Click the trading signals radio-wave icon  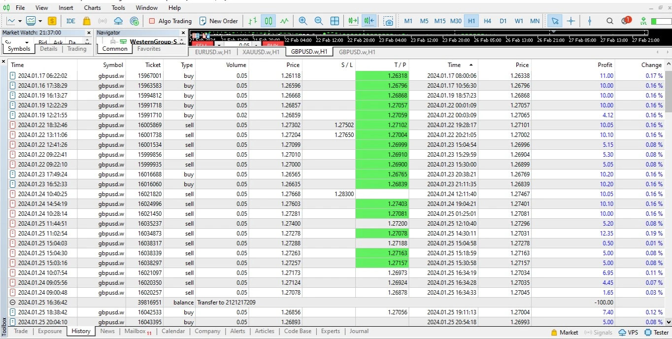click(102, 21)
